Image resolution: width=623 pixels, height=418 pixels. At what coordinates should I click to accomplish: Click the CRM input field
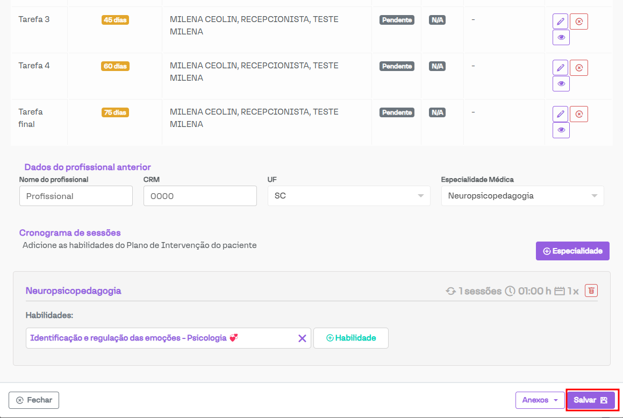[200, 196]
